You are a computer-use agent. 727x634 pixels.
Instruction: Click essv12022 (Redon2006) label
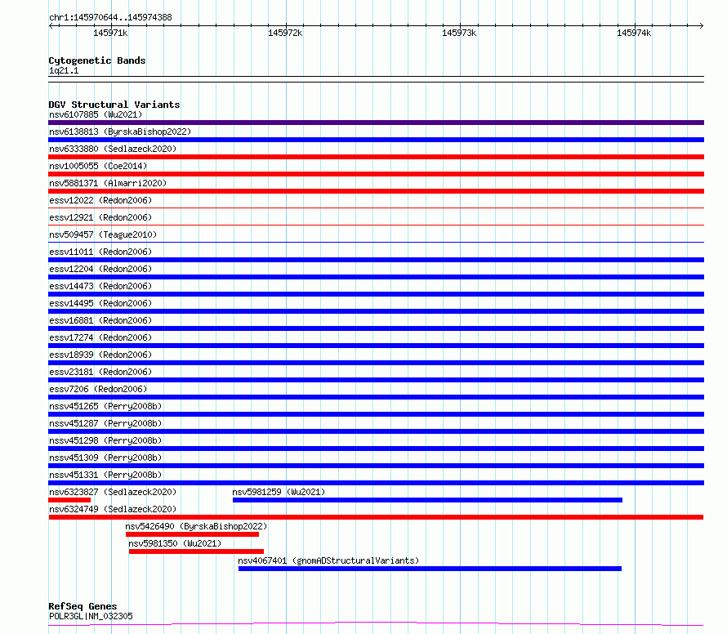100,200
